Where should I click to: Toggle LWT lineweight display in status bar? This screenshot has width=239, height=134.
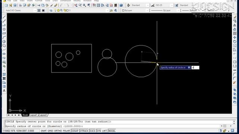tap(105, 131)
